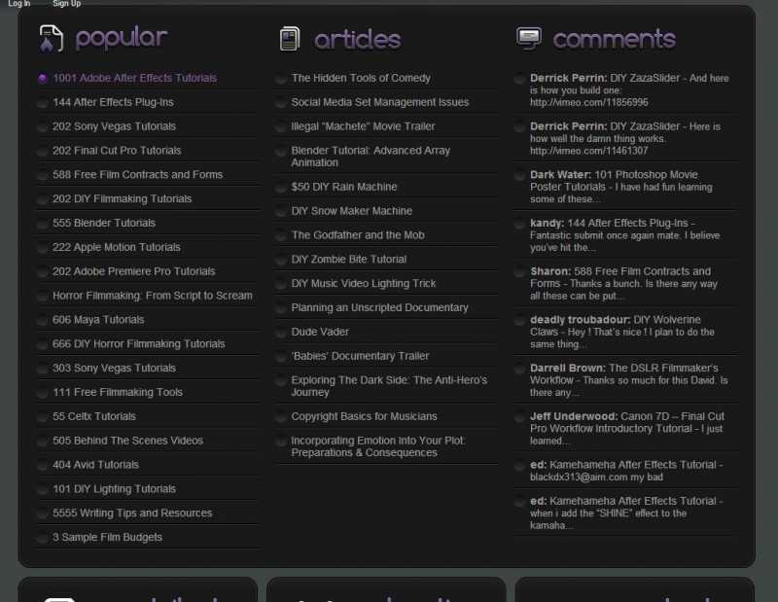Read Social Media Set Management Issues article
The height and width of the screenshot is (602, 778).
coord(380,102)
